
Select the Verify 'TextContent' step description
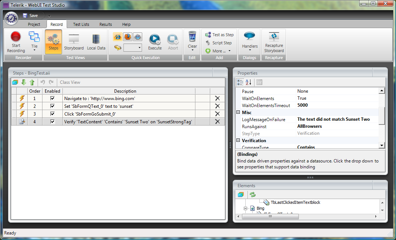pos(128,121)
